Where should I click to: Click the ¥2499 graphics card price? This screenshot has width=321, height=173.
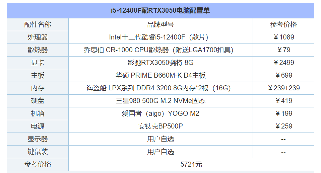tap(283, 63)
